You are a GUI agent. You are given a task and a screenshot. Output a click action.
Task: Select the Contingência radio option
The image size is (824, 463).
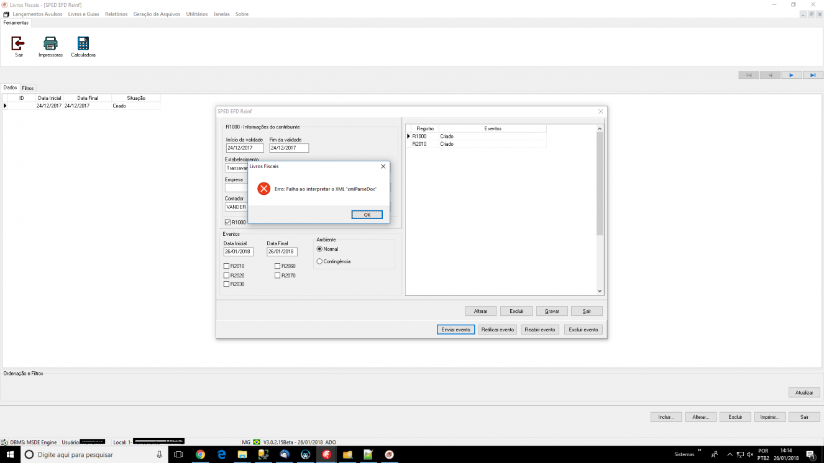tap(319, 262)
